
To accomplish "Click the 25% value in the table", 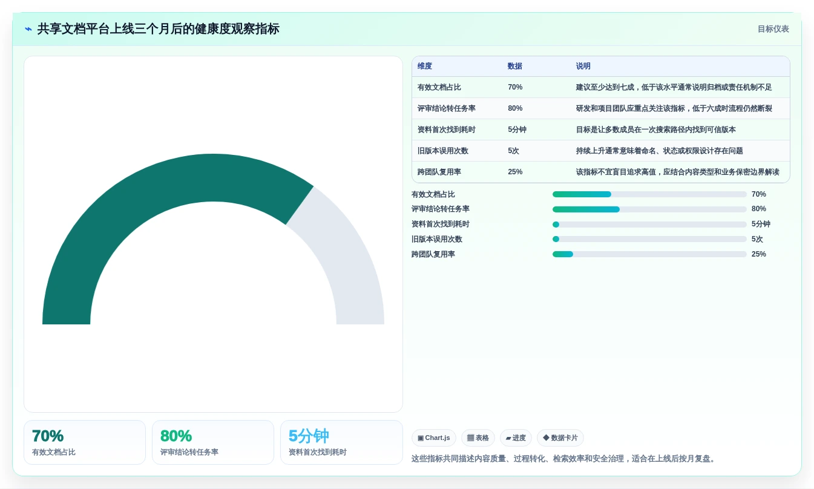I will (x=515, y=172).
